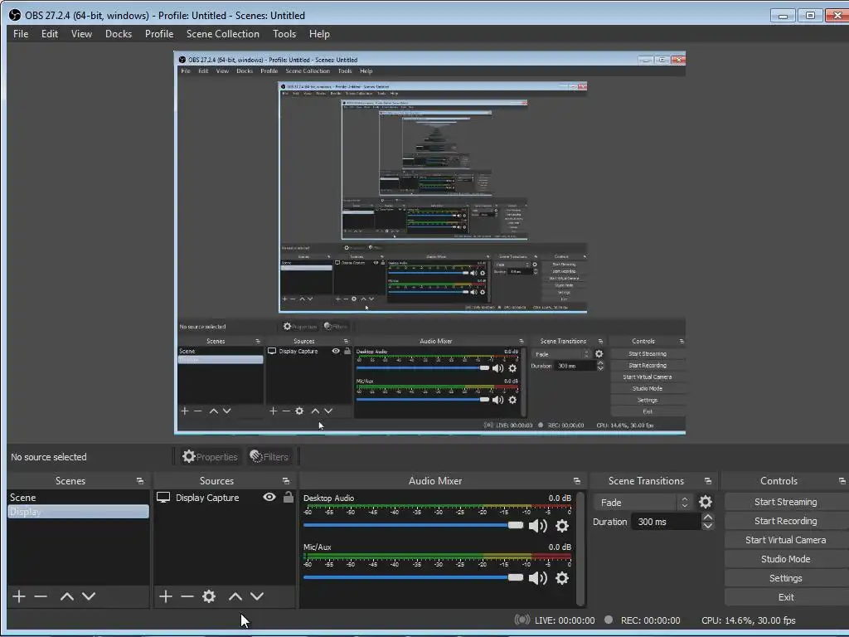849x637 pixels.
Task: Click the Display Capture monitor icon
Action: [x=163, y=498]
